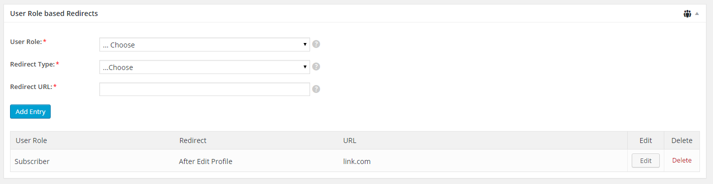
Task: Select the After Edit Profile cell
Action: pyautogui.click(x=205, y=161)
